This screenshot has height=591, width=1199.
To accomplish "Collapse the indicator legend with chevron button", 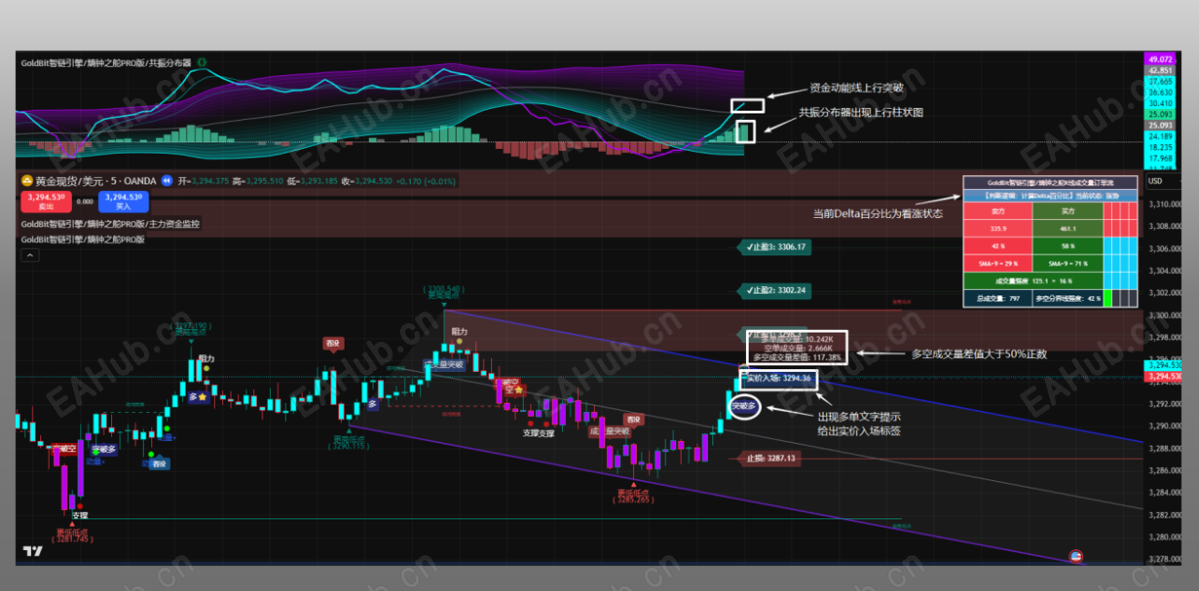I will [x=29, y=255].
